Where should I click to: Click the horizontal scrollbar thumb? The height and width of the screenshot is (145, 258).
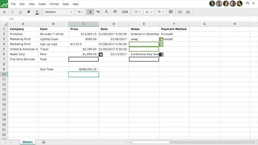[x=151, y=142]
